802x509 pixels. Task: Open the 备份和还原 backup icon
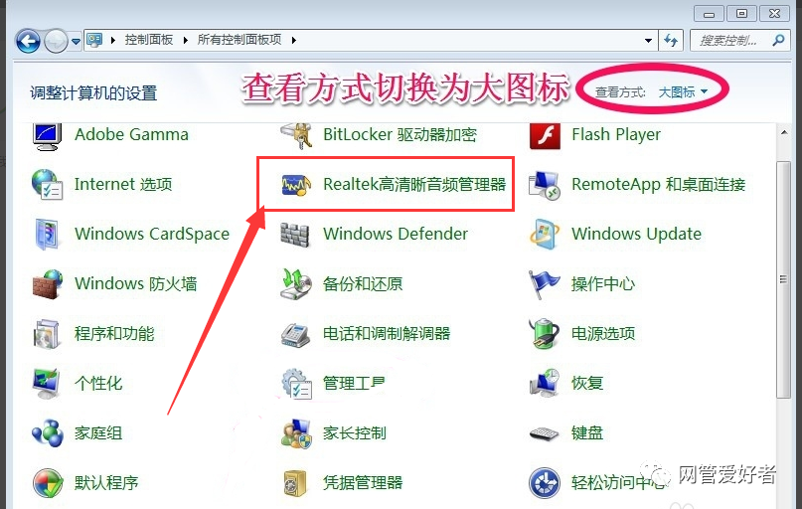point(296,284)
